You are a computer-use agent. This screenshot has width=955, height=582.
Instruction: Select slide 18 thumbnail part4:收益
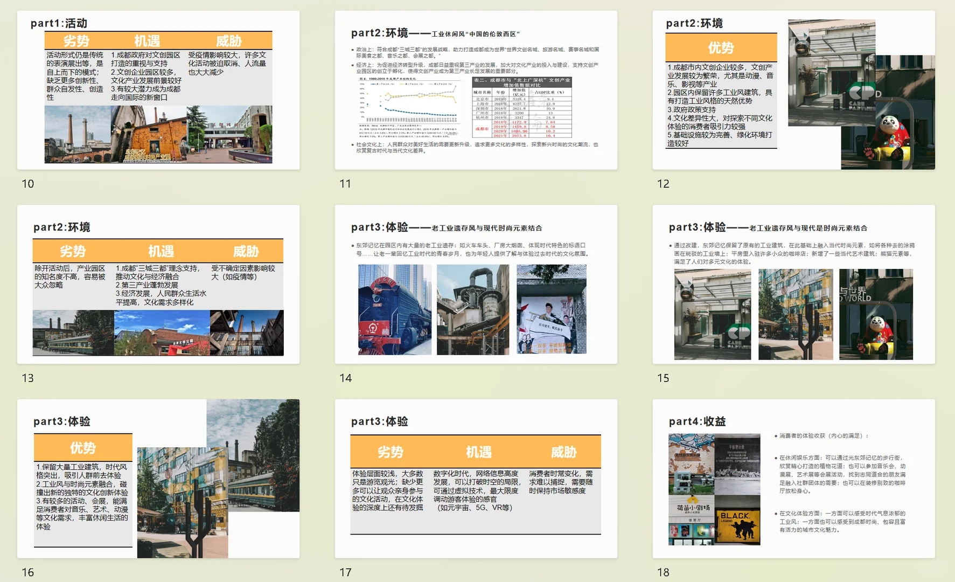(794, 479)
